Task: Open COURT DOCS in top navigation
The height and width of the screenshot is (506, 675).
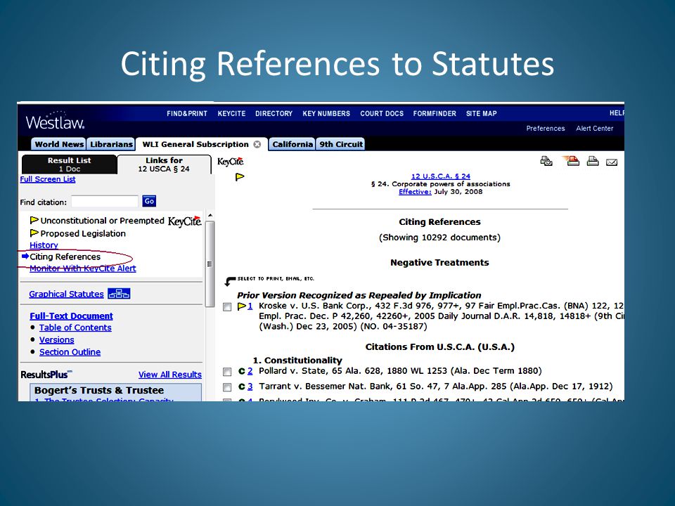Action: 382,114
